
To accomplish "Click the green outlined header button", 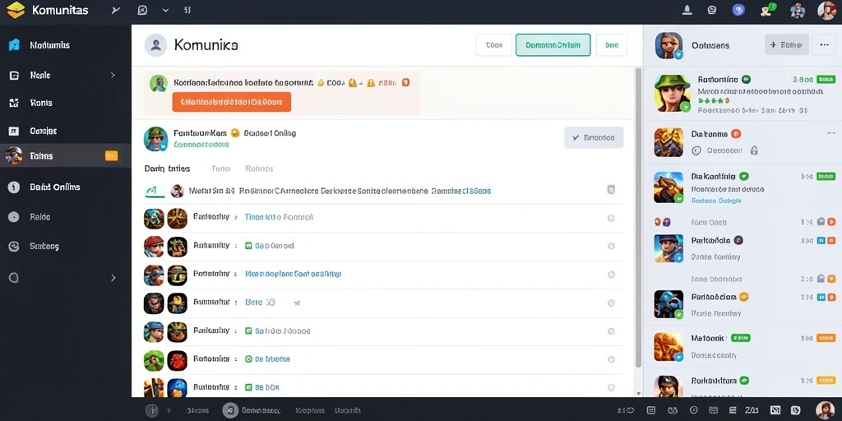I will click(x=553, y=45).
